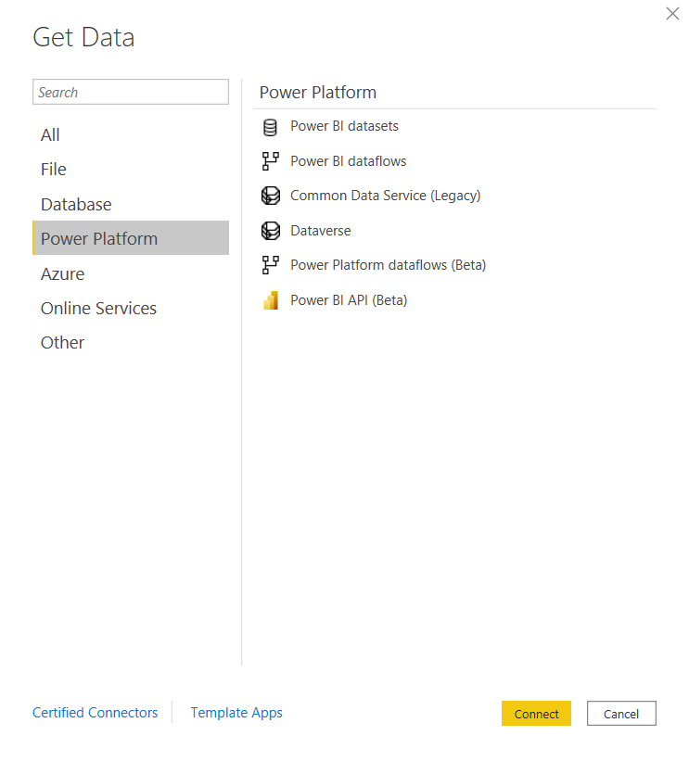Image resolution: width=689 pixels, height=761 pixels.
Task: Select the Common Data Service (Legacy) icon
Action: click(270, 196)
